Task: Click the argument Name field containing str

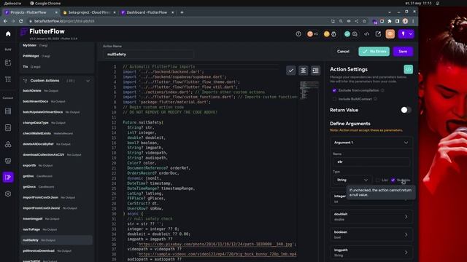Action: click(371, 162)
